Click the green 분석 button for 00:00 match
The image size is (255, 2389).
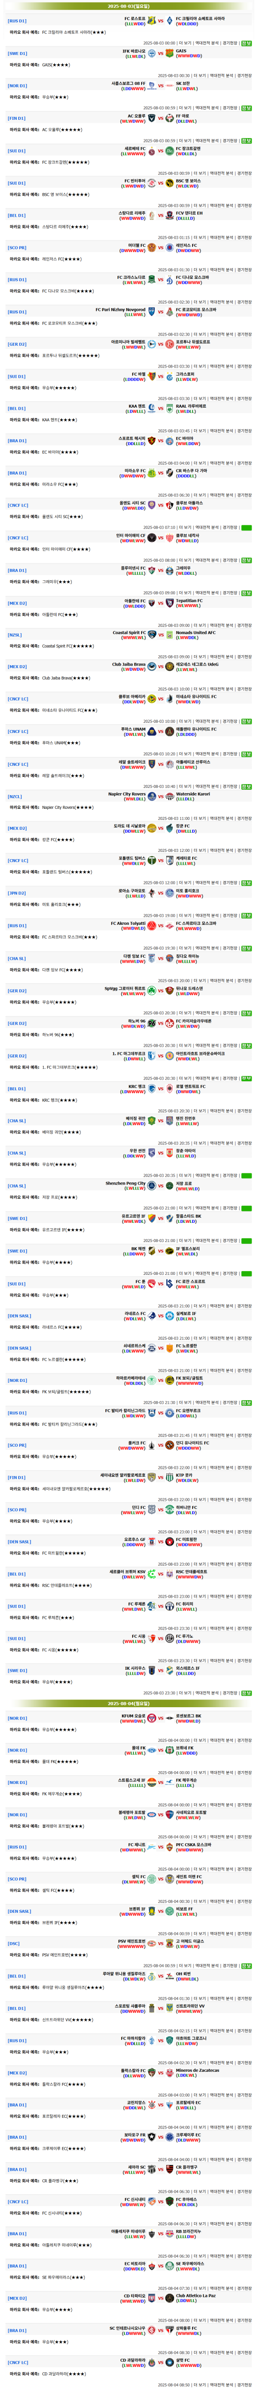(x=246, y=43)
